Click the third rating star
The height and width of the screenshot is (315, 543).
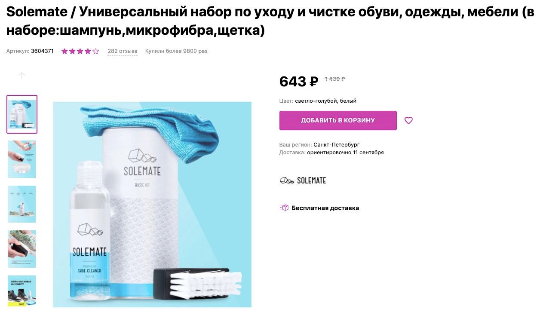pyautogui.click(x=80, y=51)
